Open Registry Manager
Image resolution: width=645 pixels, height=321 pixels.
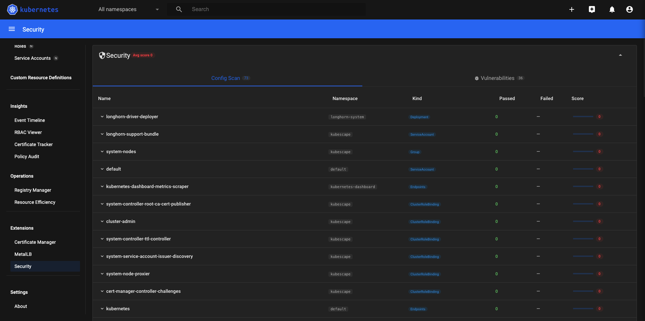pos(33,190)
